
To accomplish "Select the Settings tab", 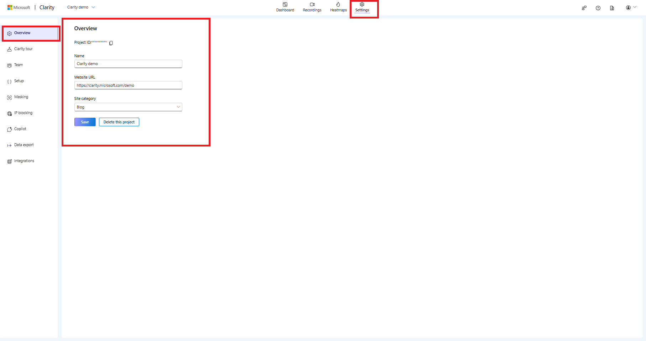I will [x=362, y=7].
